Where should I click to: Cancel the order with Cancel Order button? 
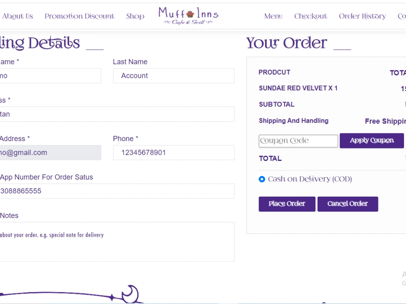tap(348, 204)
